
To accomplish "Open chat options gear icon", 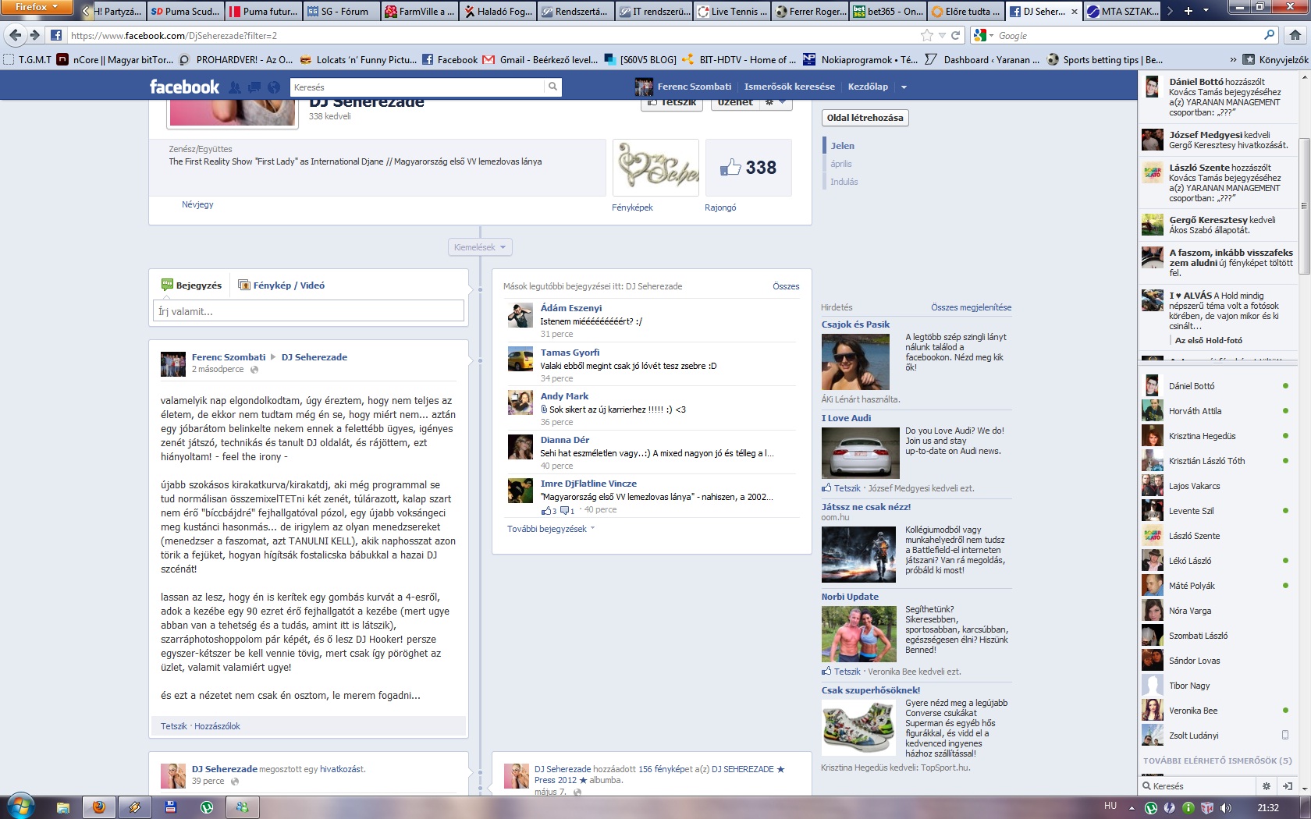I will tap(1266, 786).
